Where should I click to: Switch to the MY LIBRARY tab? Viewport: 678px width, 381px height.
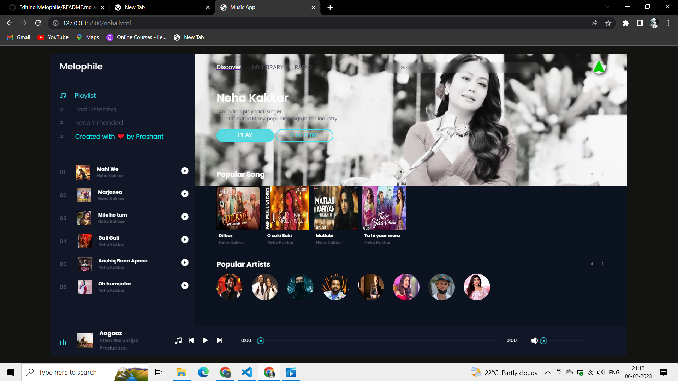click(268, 67)
